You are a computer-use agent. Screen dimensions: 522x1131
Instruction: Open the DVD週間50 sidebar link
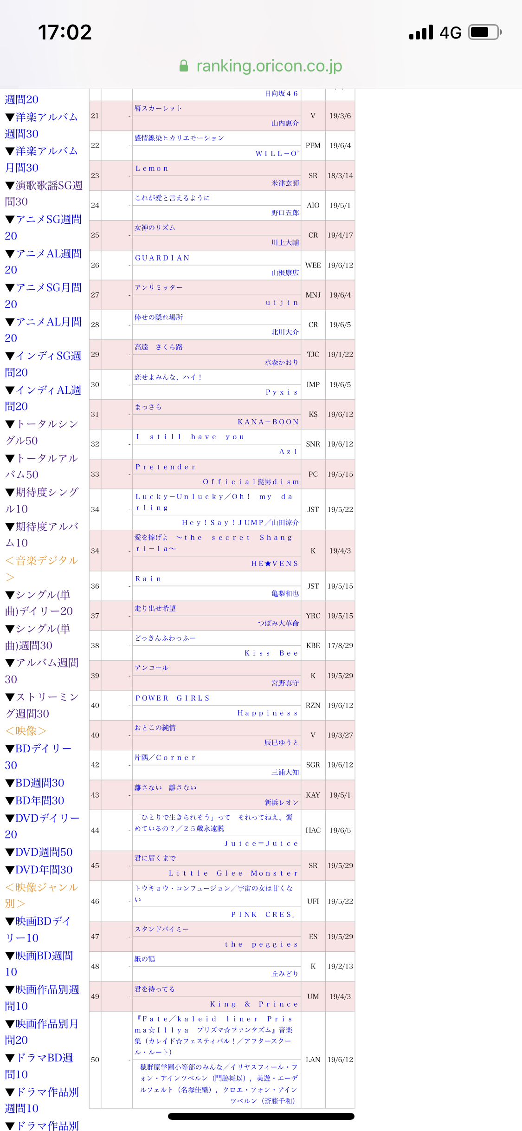pyautogui.click(x=39, y=852)
